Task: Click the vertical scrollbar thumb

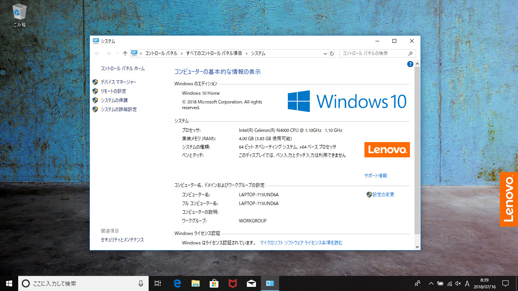Action: (418, 151)
